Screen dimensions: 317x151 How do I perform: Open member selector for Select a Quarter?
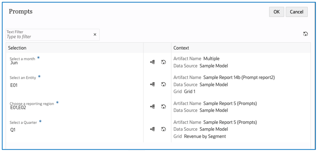(x=152, y=129)
